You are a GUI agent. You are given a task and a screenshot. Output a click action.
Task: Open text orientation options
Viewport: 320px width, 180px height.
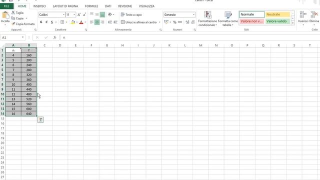(x=111, y=14)
